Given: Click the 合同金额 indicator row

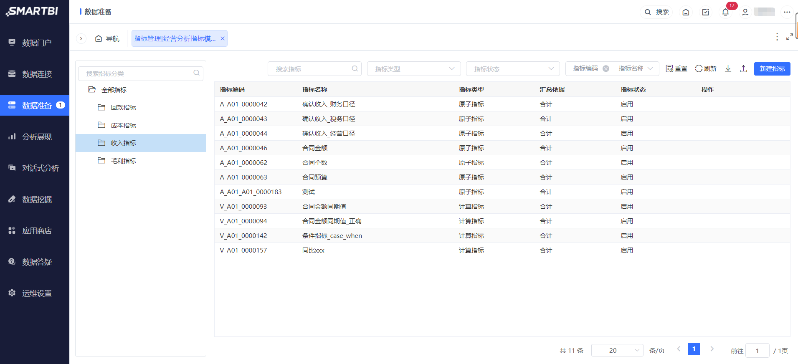Looking at the screenshot, I should coord(502,148).
